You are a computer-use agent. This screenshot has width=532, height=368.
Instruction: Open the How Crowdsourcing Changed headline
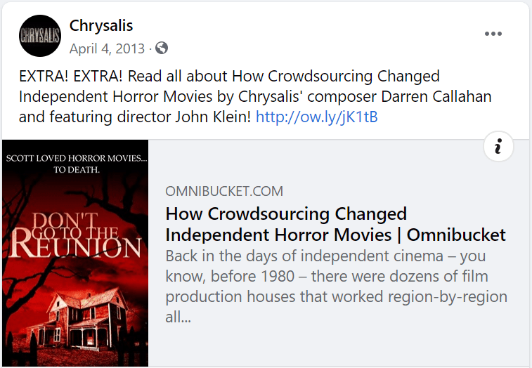point(286,213)
